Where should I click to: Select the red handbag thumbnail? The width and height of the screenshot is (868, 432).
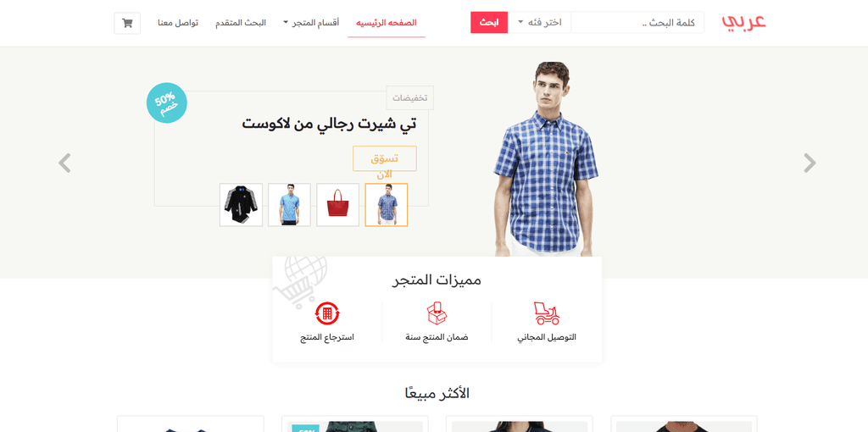[337, 205]
